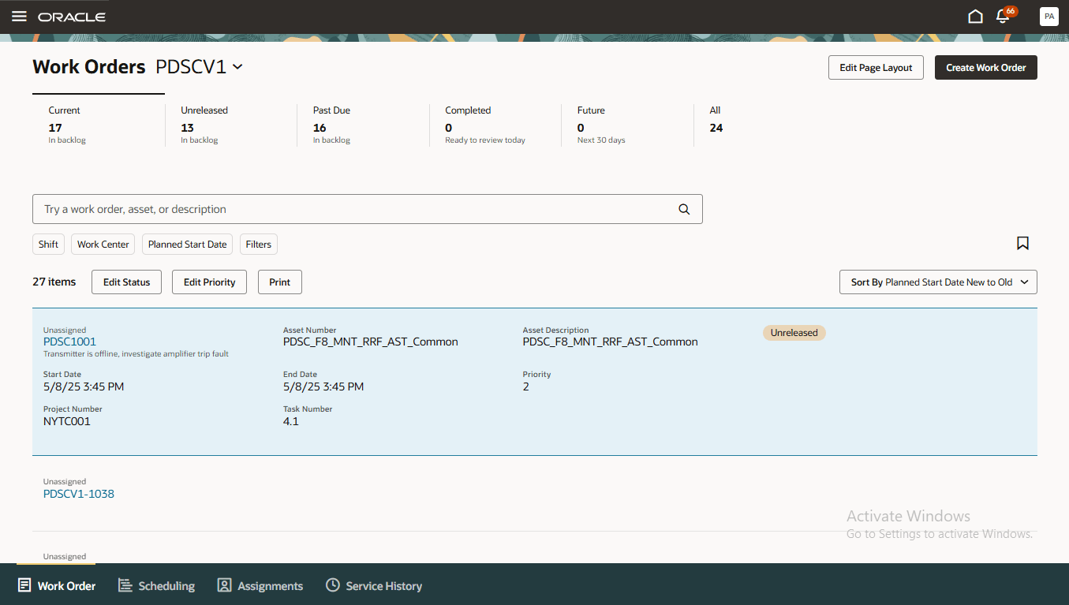Toggle the Work Center filter chip
Viewport: 1069px width, 605px height.
tap(102, 244)
